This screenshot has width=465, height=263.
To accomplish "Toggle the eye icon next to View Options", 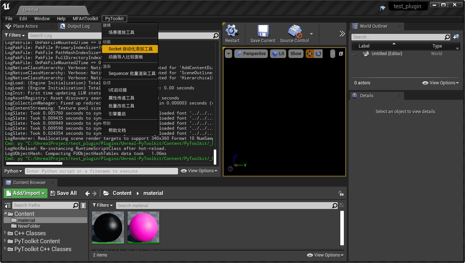I will tap(310, 255).
